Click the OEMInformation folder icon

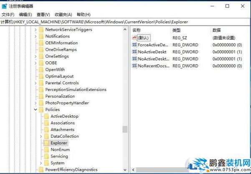41,43
